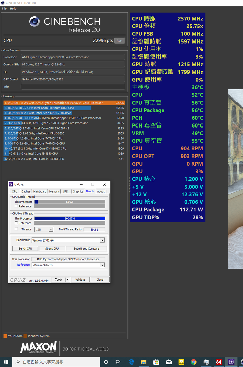Click Multi Thread Ratio 59.61 field
The image size is (243, 367).
[x=94, y=230]
